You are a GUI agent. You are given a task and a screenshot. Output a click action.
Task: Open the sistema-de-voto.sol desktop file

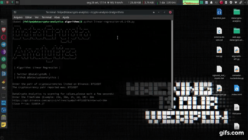(219, 34)
